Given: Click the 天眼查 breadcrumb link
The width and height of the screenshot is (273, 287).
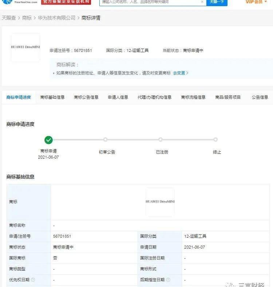Looking at the screenshot, I should [9, 18].
